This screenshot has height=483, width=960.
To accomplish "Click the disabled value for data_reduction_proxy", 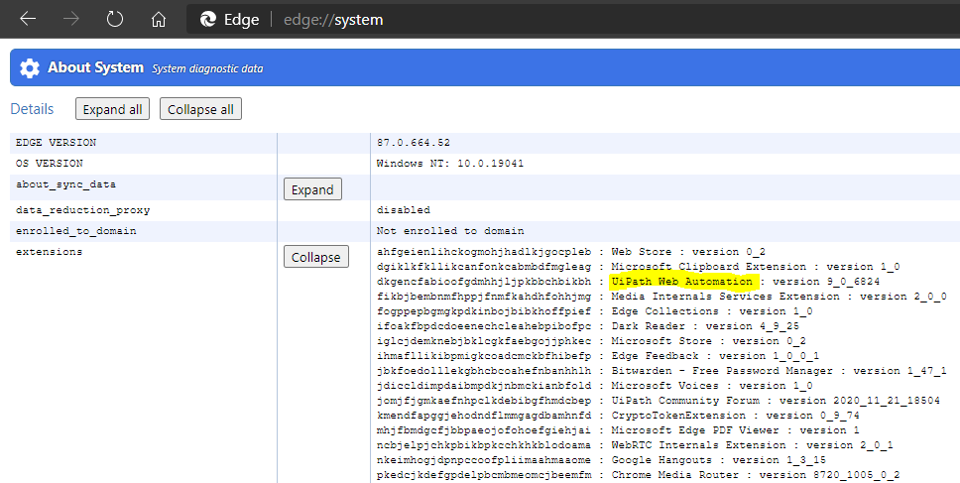I will pos(404,210).
